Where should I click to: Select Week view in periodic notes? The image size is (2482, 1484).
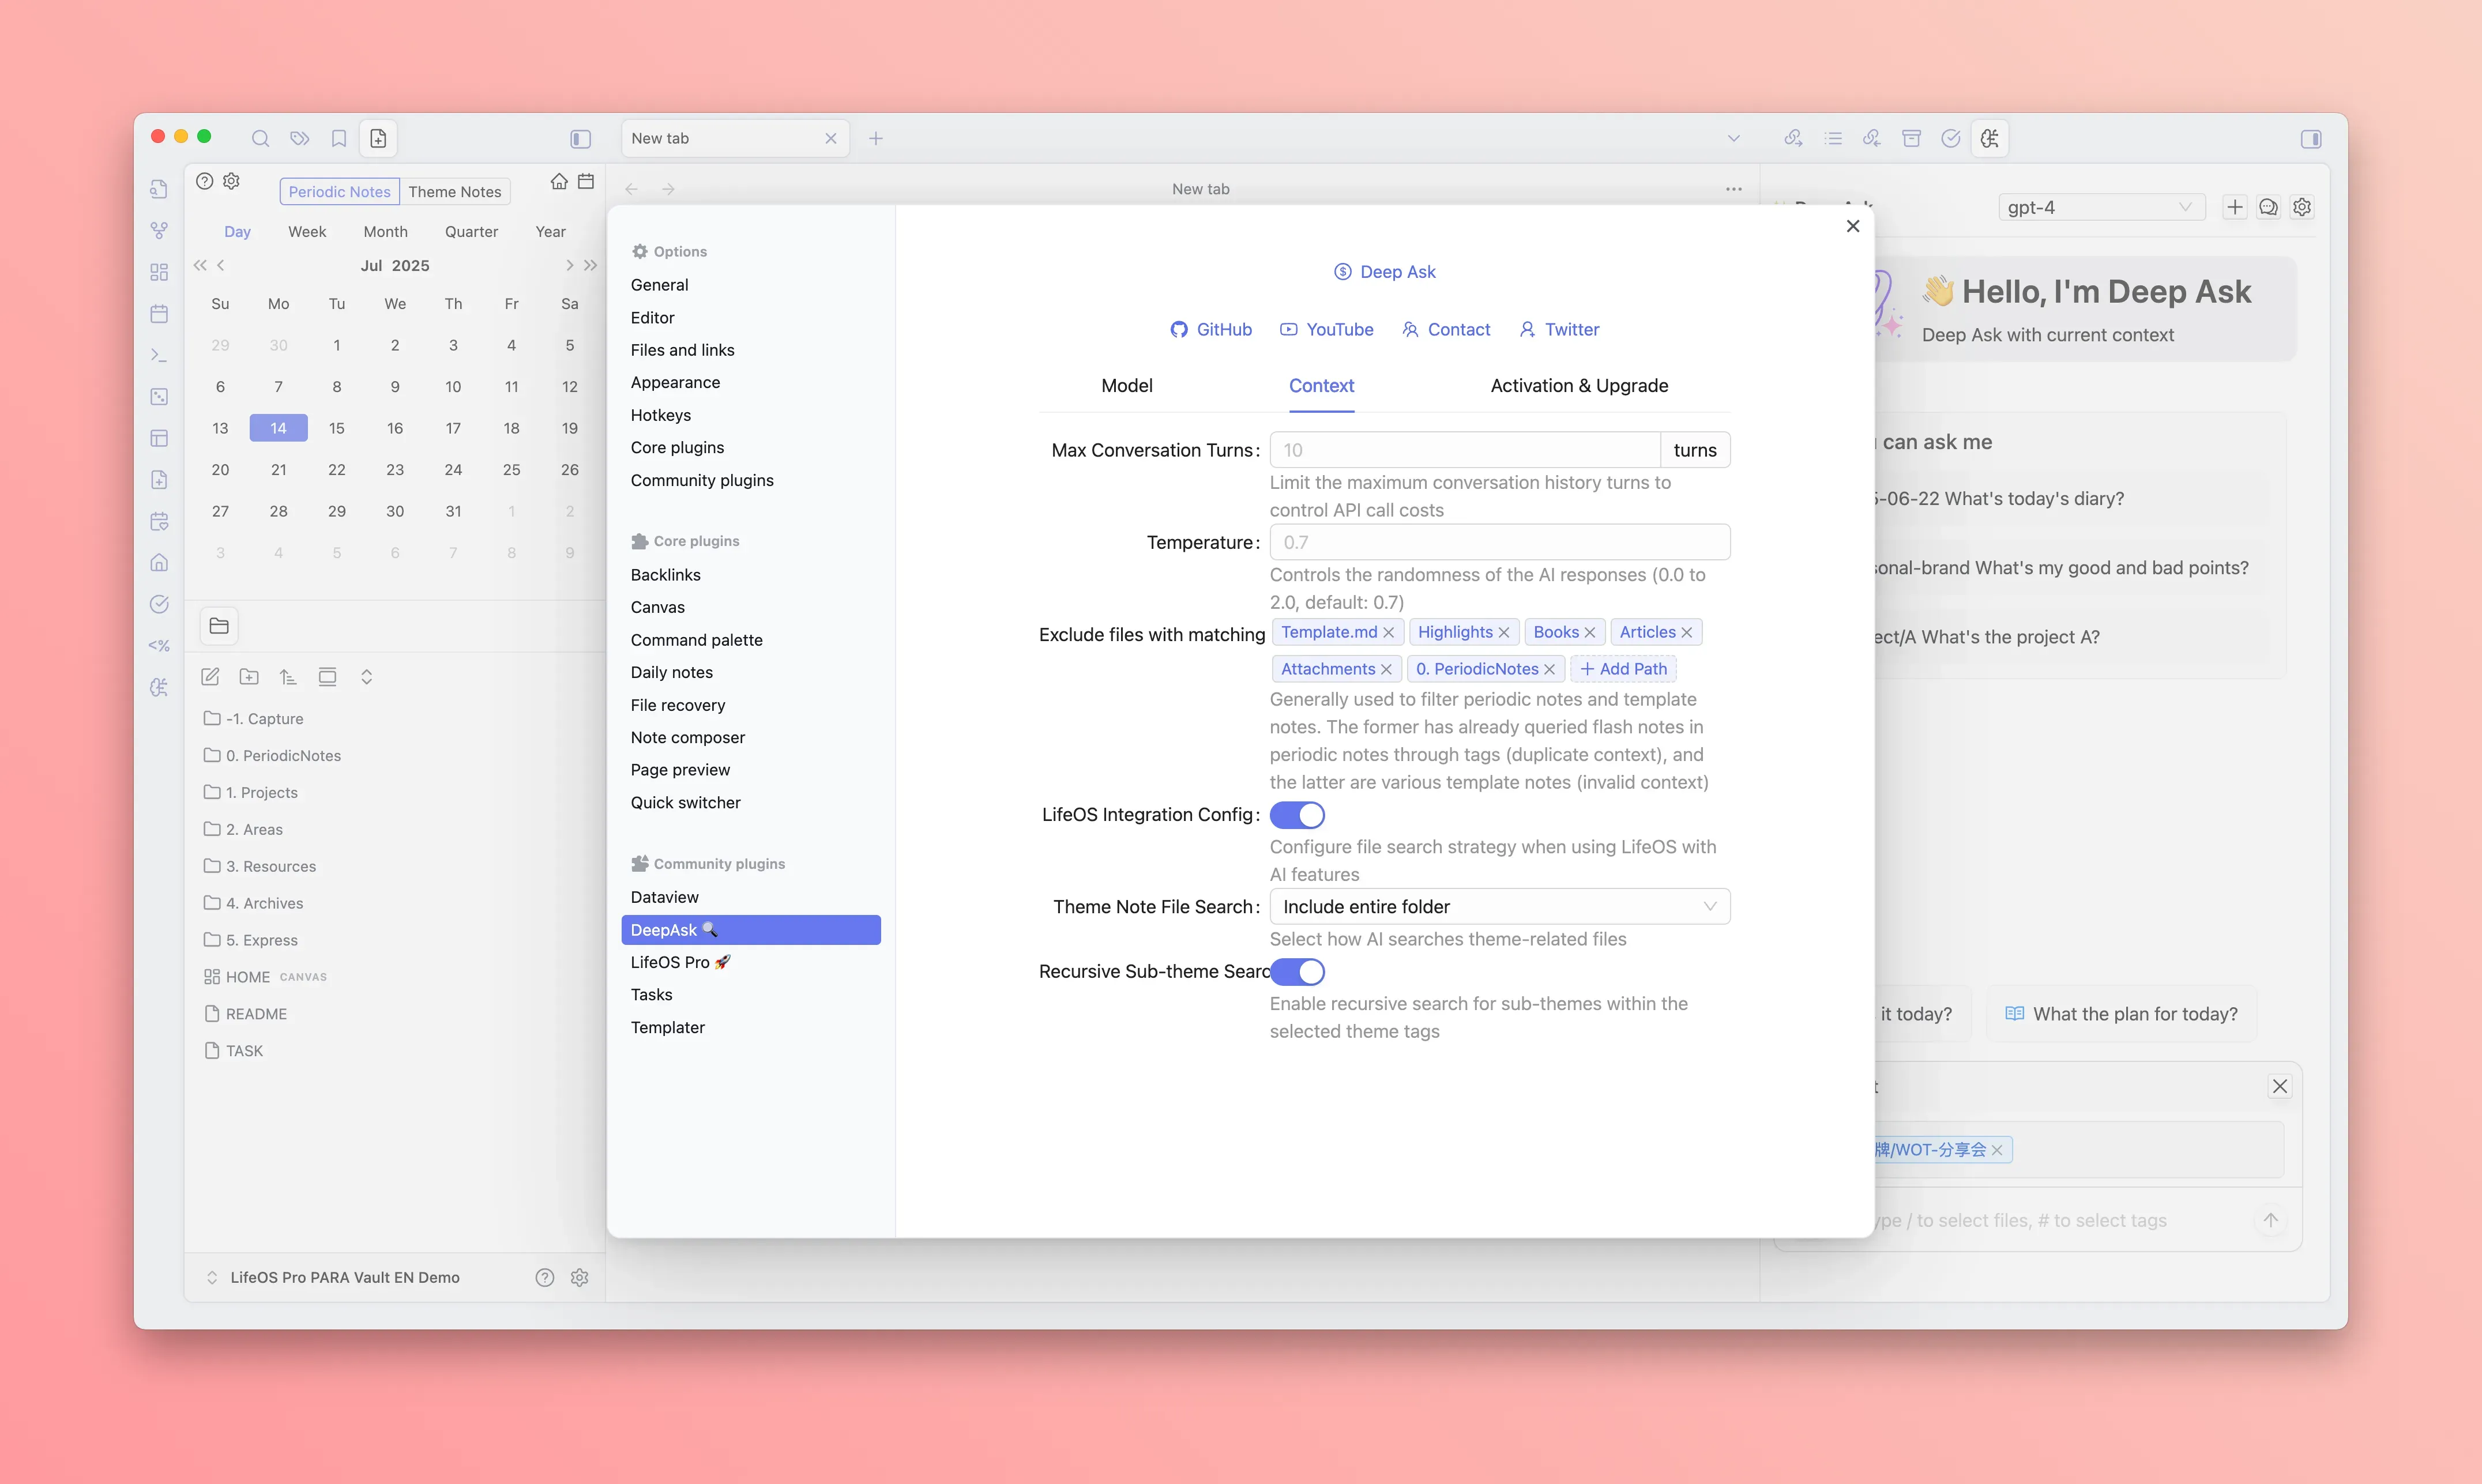307,231
